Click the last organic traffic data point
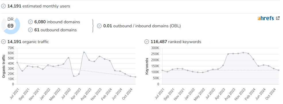 135,77
